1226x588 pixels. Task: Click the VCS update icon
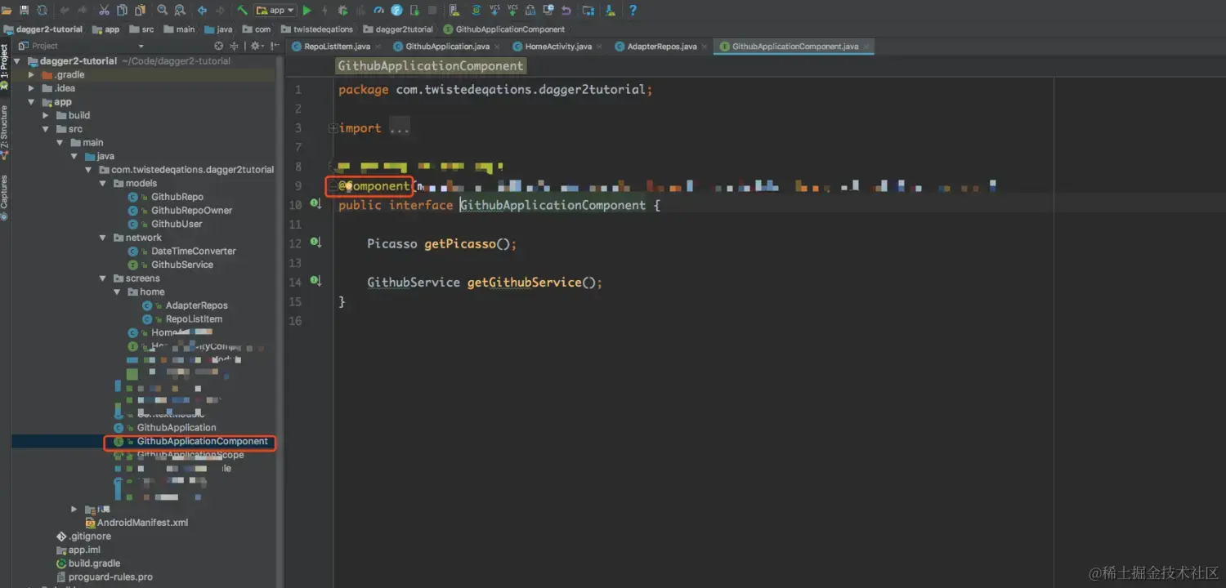(x=494, y=10)
